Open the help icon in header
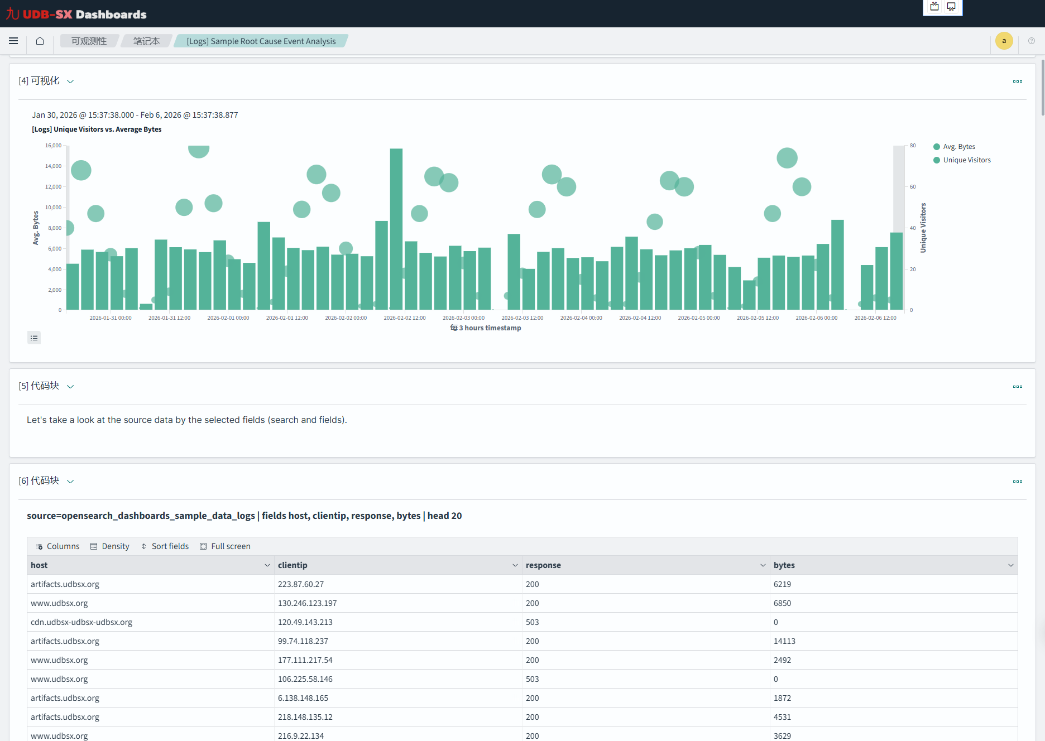The image size is (1045, 741). [1032, 41]
